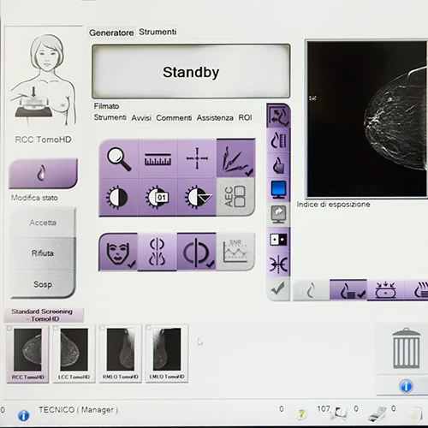This screenshot has width=428, height=428.
Task: Click the compression paddle arrows icon
Action: (x=385, y=290)
